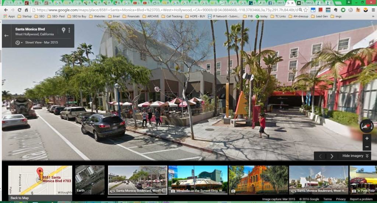Click the Back to Map link
This screenshot has height=203, width=377.
coord(19,198)
